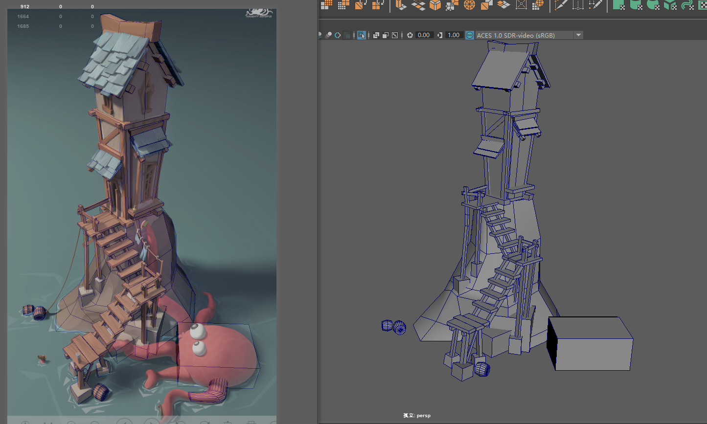Viewport: 707px width, 424px height.
Task: Toggle X-Ray joints display
Action: 395,35
